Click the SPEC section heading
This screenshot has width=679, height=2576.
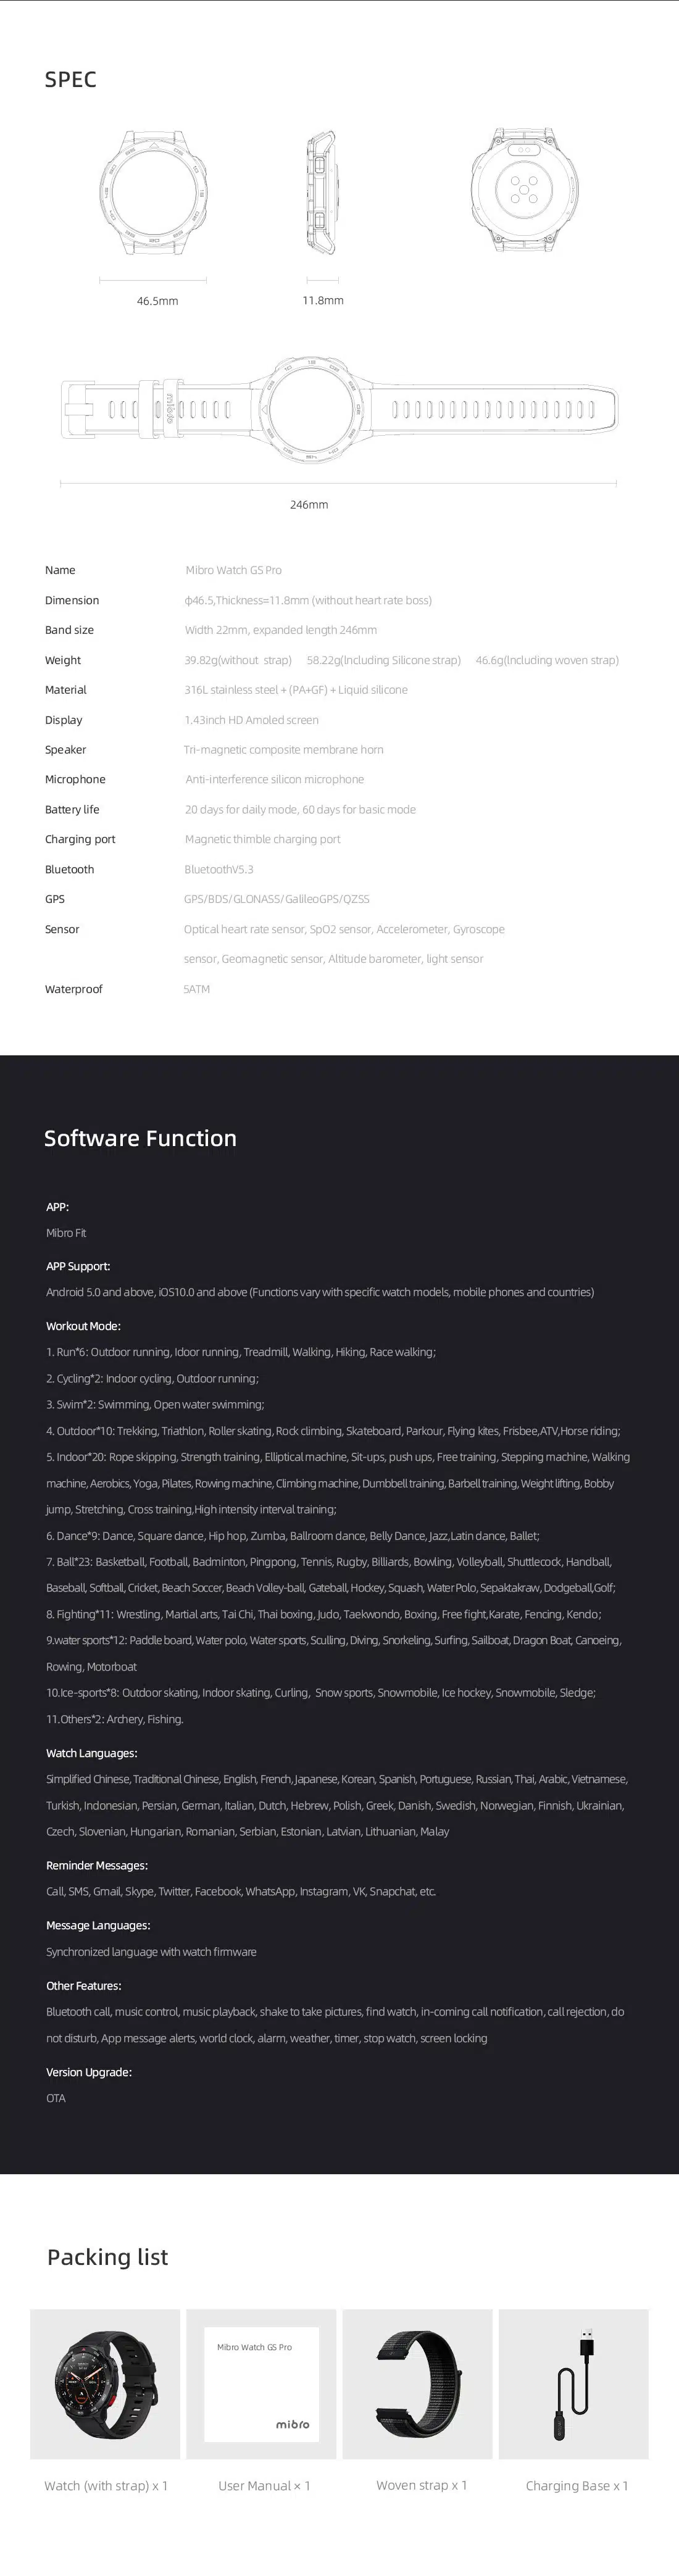tap(71, 80)
